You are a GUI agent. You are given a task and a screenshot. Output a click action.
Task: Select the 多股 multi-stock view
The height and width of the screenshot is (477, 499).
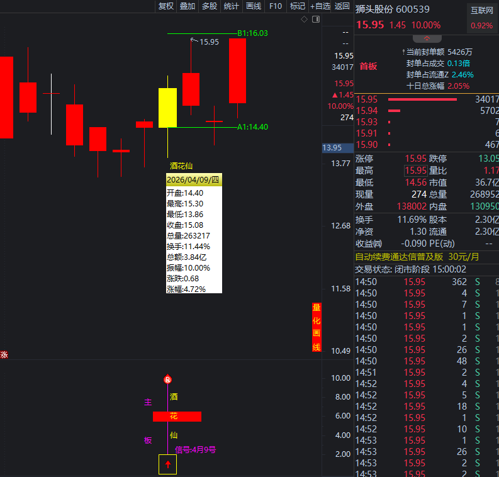coord(210,6)
